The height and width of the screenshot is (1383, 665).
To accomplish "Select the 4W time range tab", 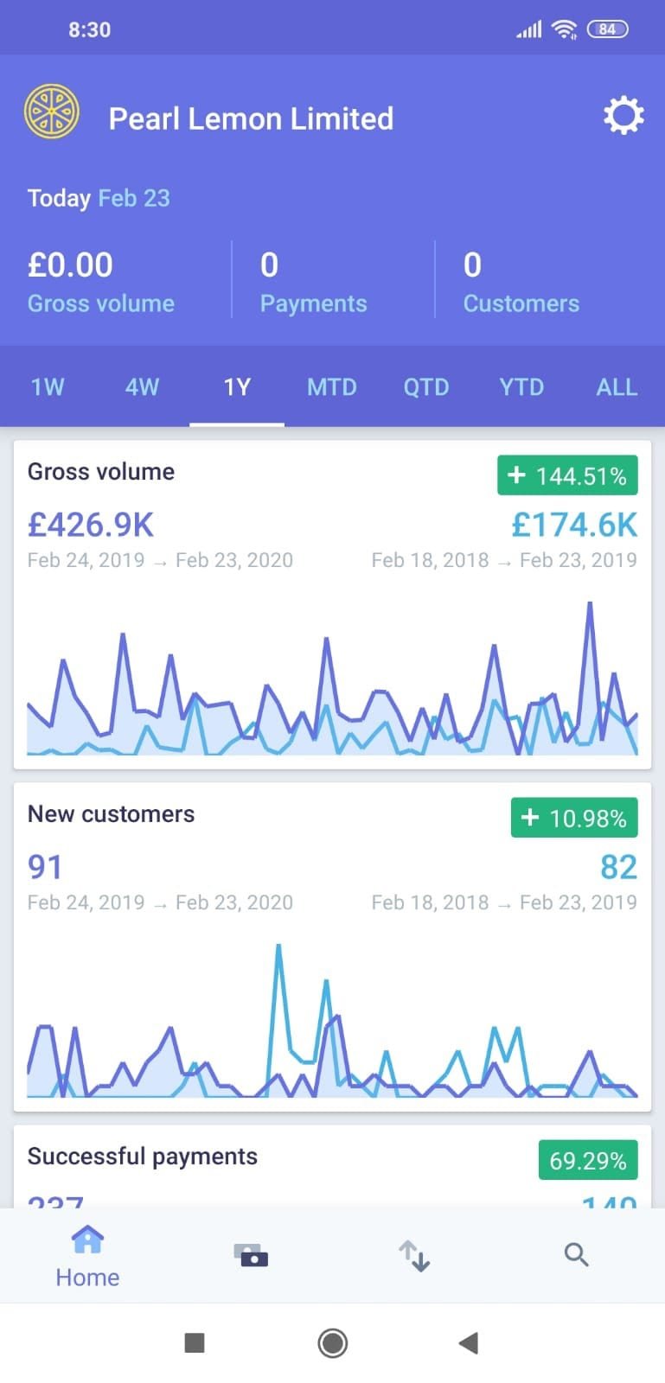I will pyautogui.click(x=142, y=386).
